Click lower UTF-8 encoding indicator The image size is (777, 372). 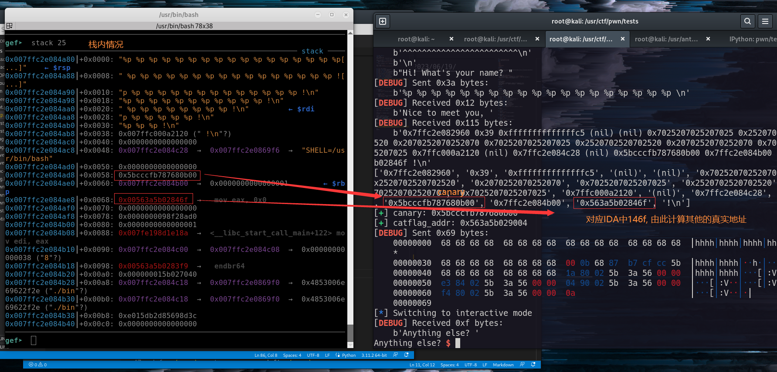tap(471, 365)
